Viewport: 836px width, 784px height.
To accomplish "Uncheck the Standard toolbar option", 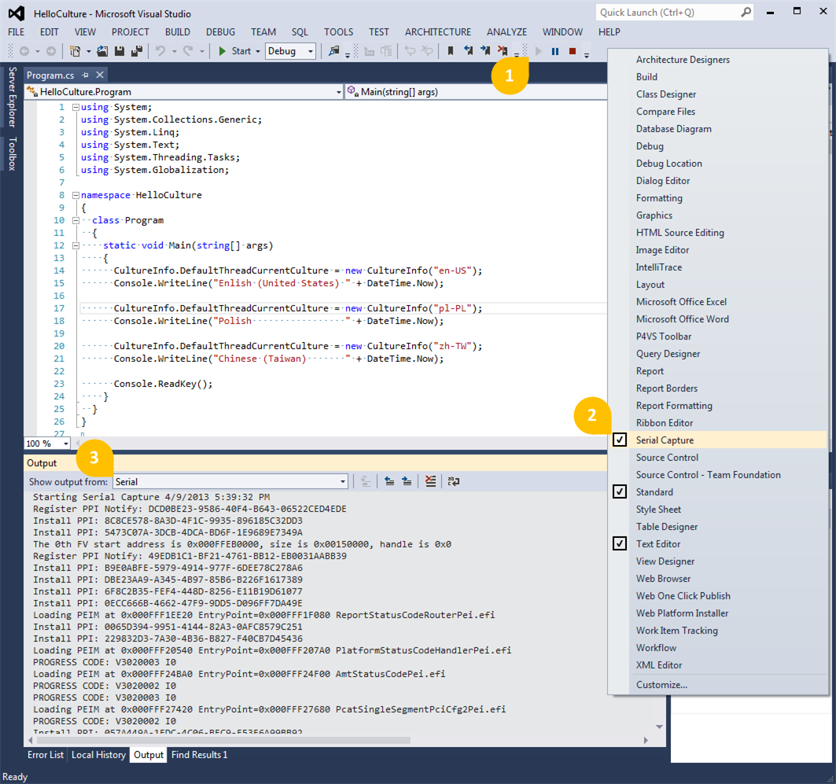I will click(x=654, y=492).
